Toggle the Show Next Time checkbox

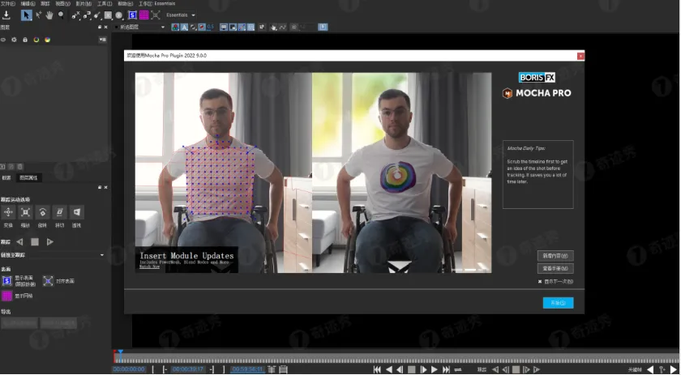(540, 282)
